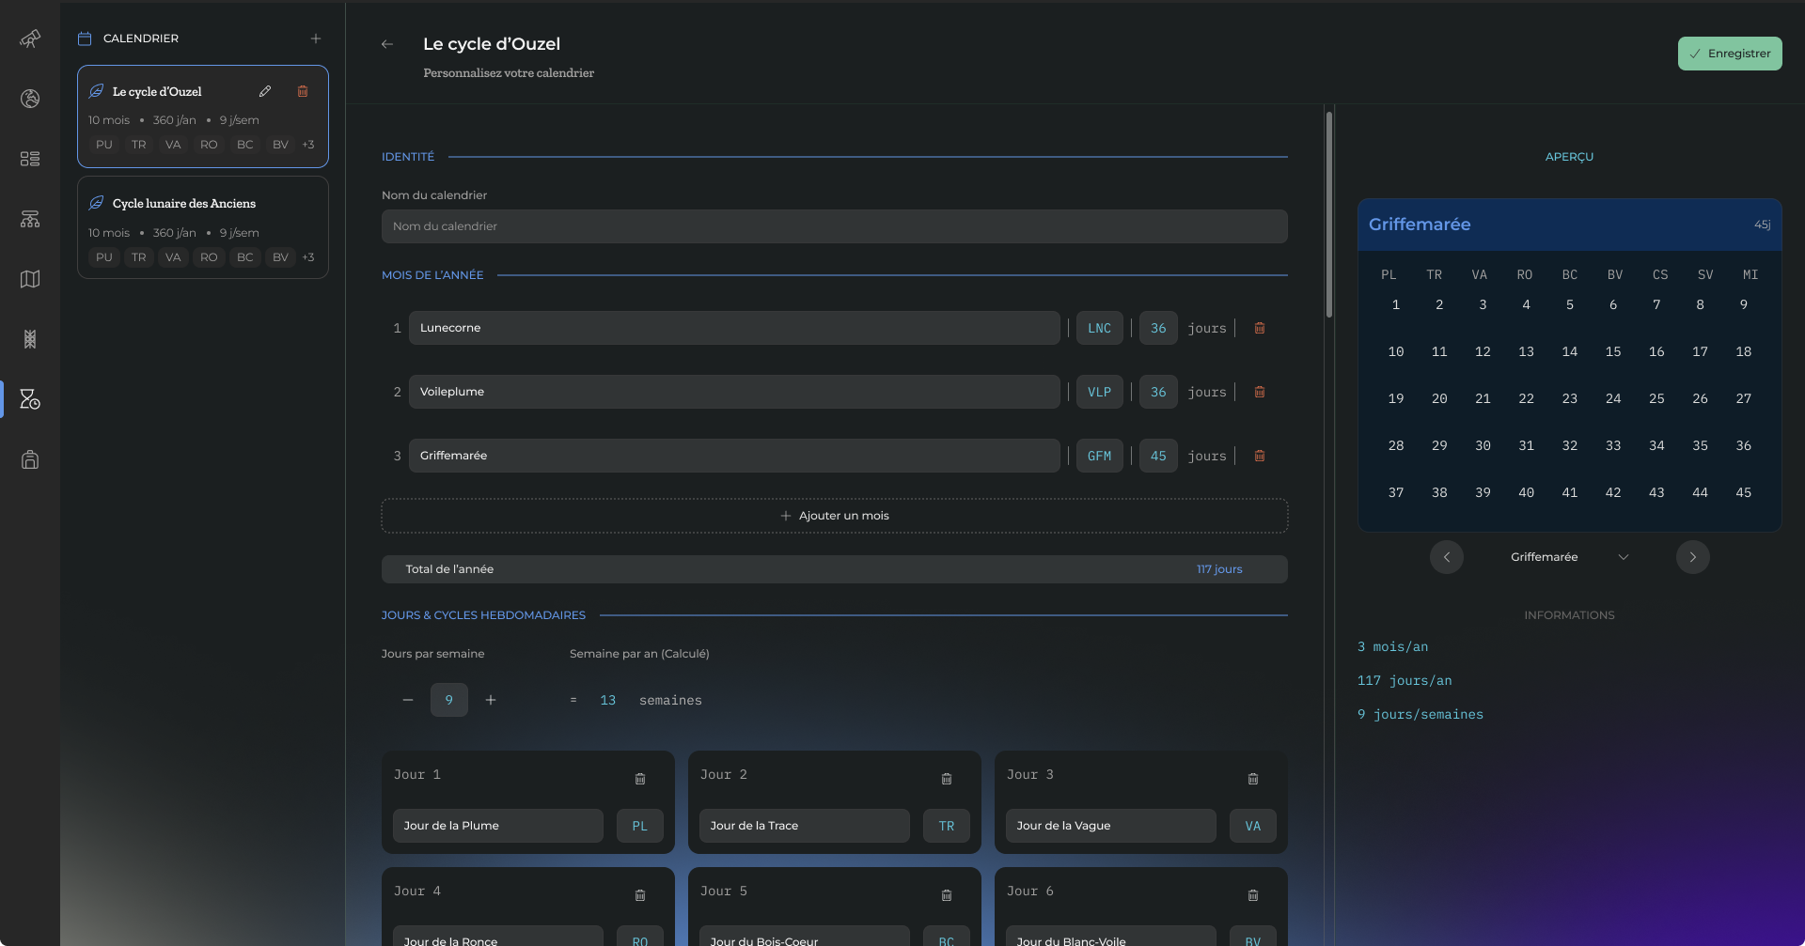The image size is (1805, 946).
Task: Edit the GFM abbreviation field
Action: point(1100,456)
